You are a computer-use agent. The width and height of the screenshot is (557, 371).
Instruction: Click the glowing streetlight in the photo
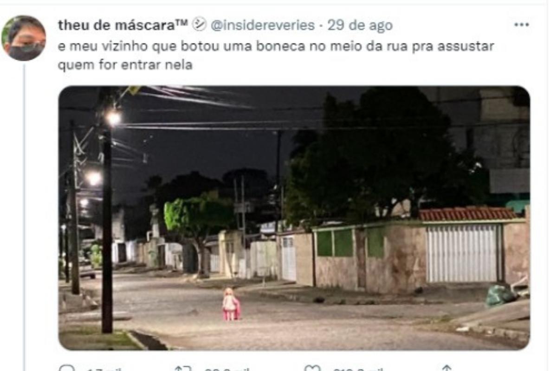point(113,118)
